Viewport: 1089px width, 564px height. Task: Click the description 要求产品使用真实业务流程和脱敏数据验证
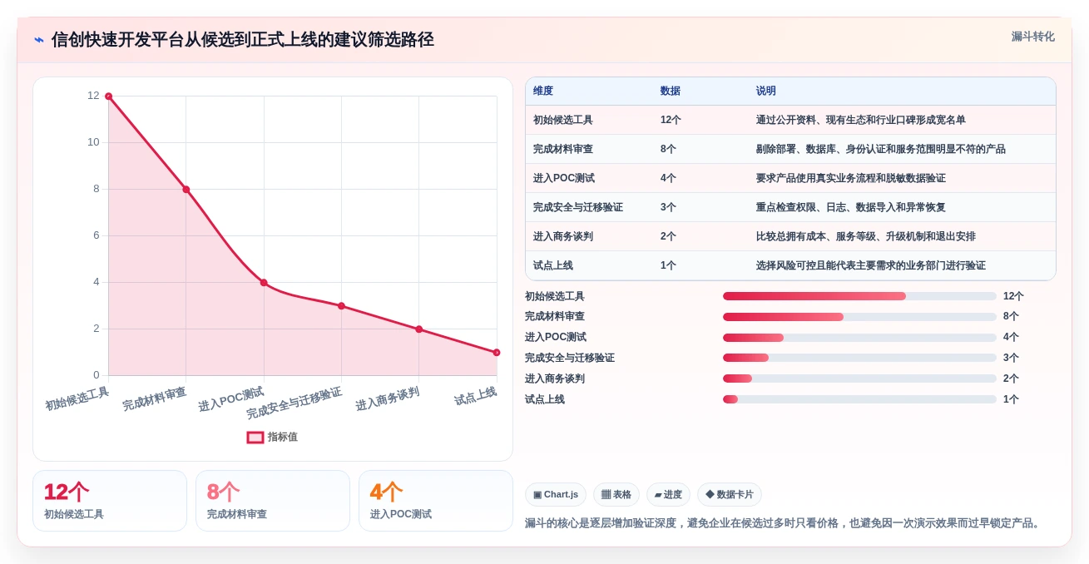(851, 178)
